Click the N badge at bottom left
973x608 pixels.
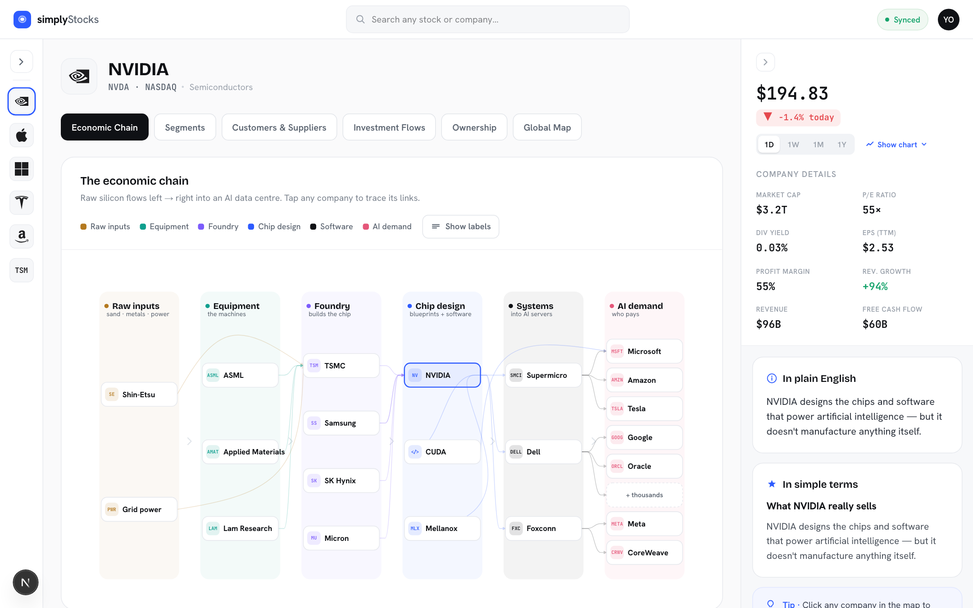pyautogui.click(x=26, y=582)
